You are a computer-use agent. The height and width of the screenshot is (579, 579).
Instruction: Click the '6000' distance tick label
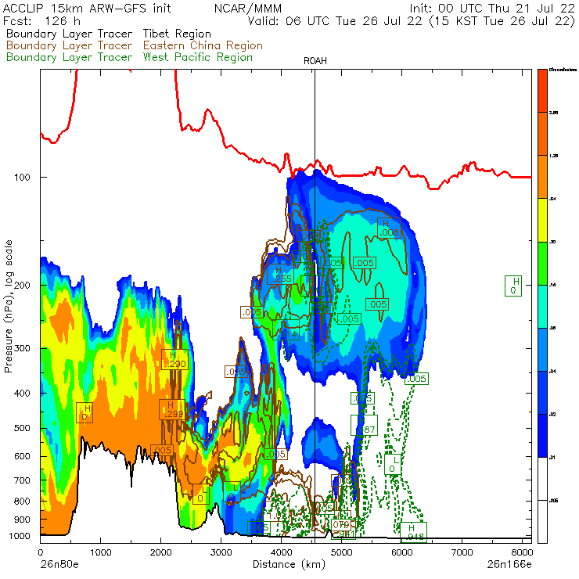click(x=401, y=552)
